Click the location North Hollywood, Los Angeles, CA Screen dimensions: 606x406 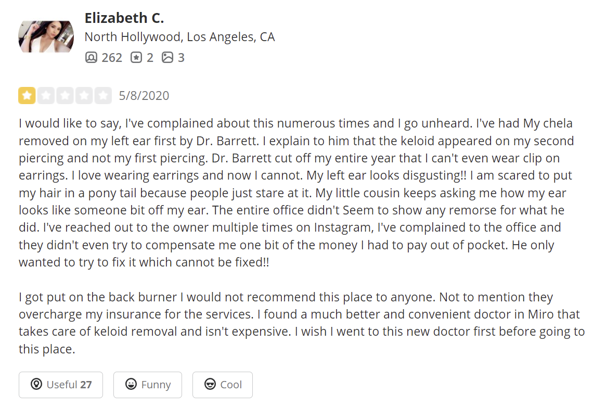(179, 37)
